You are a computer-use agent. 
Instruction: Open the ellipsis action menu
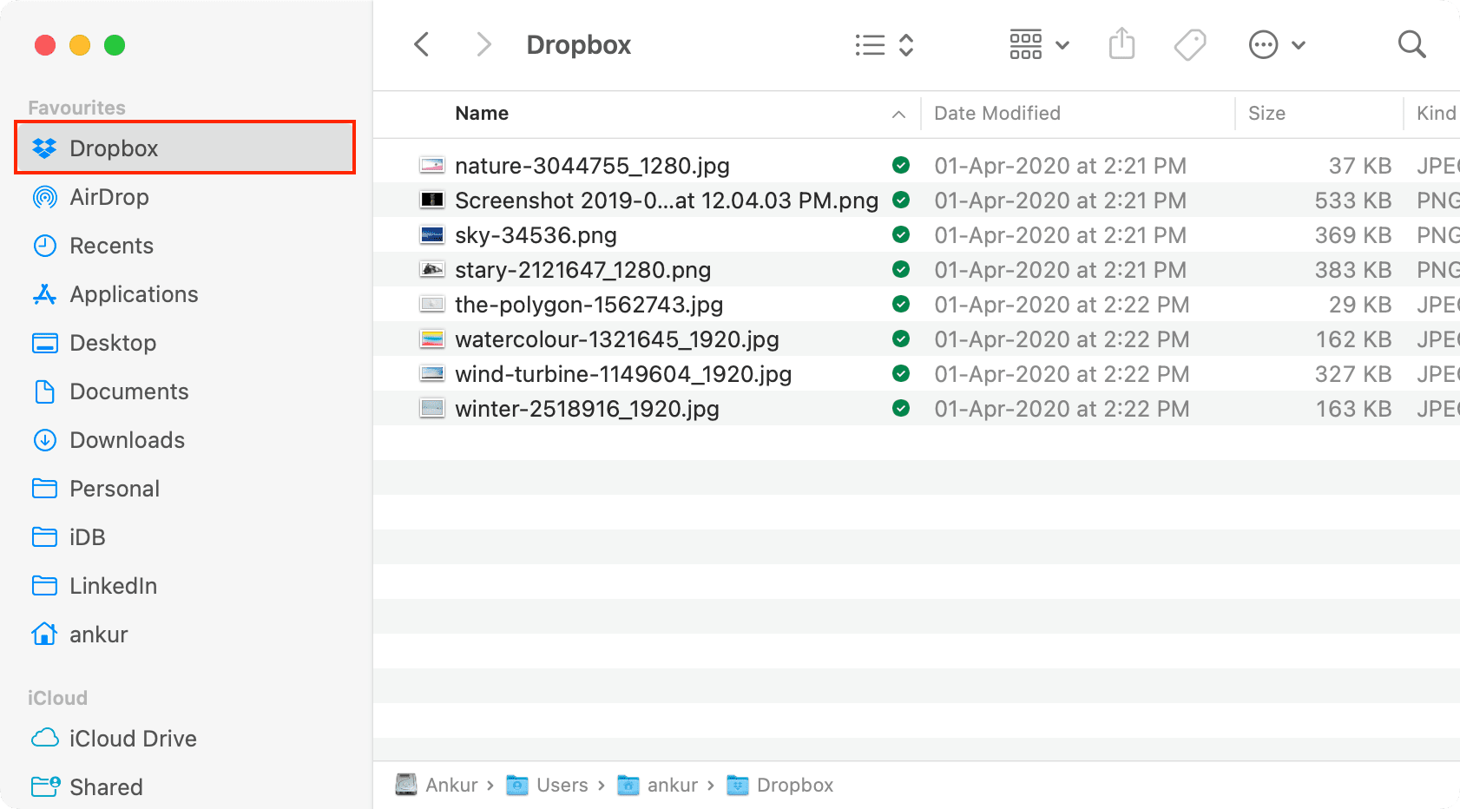tap(1277, 44)
